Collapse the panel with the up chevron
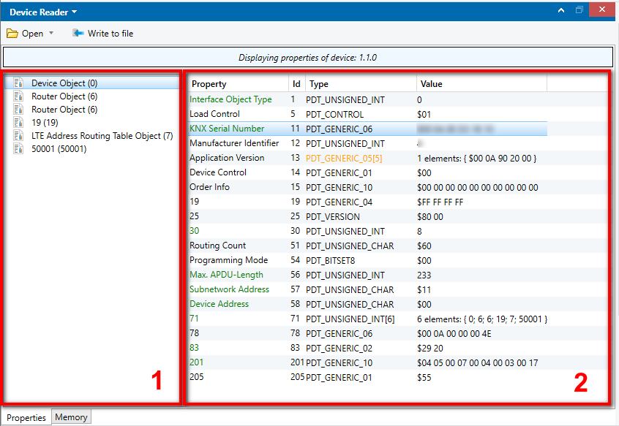Image resolution: width=619 pixels, height=426 pixels. [561, 10]
